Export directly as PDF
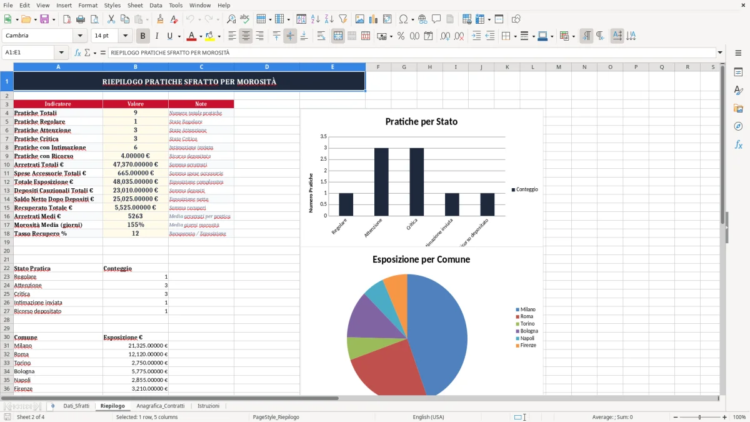Image resolution: width=750 pixels, height=422 pixels. (x=67, y=19)
